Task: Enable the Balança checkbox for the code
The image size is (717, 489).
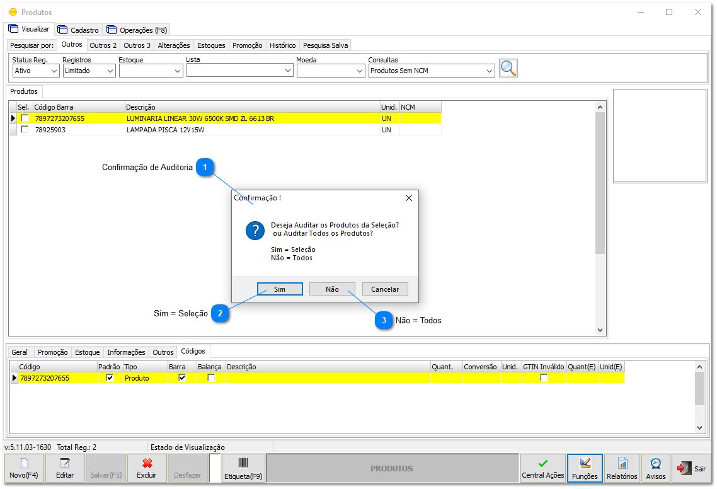Action: pos(209,376)
